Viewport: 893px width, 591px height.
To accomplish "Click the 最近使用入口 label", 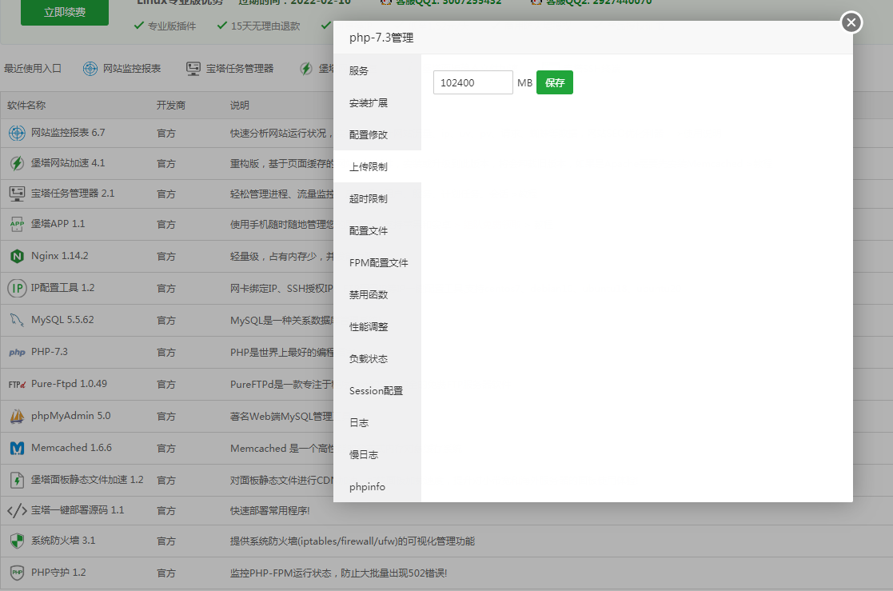I will 33,69.
